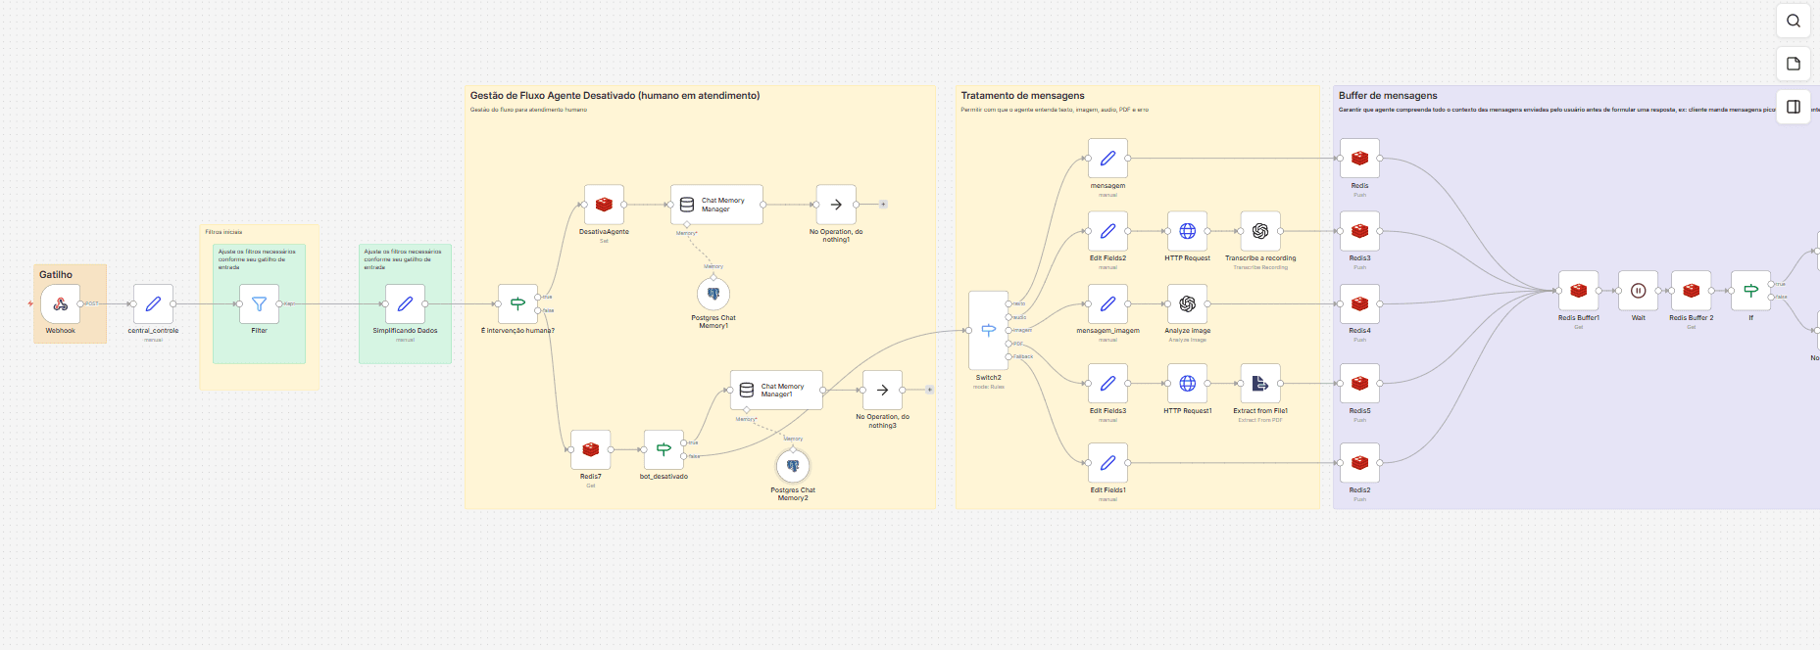The image size is (1820, 650).
Task: Add a sticky note with the note button
Action: (1794, 64)
